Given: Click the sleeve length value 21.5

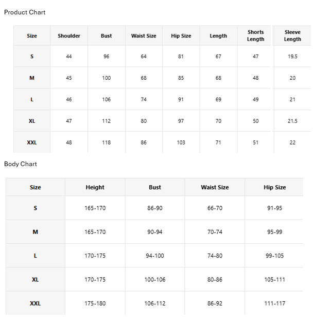Looking at the screenshot, I should point(292,121).
